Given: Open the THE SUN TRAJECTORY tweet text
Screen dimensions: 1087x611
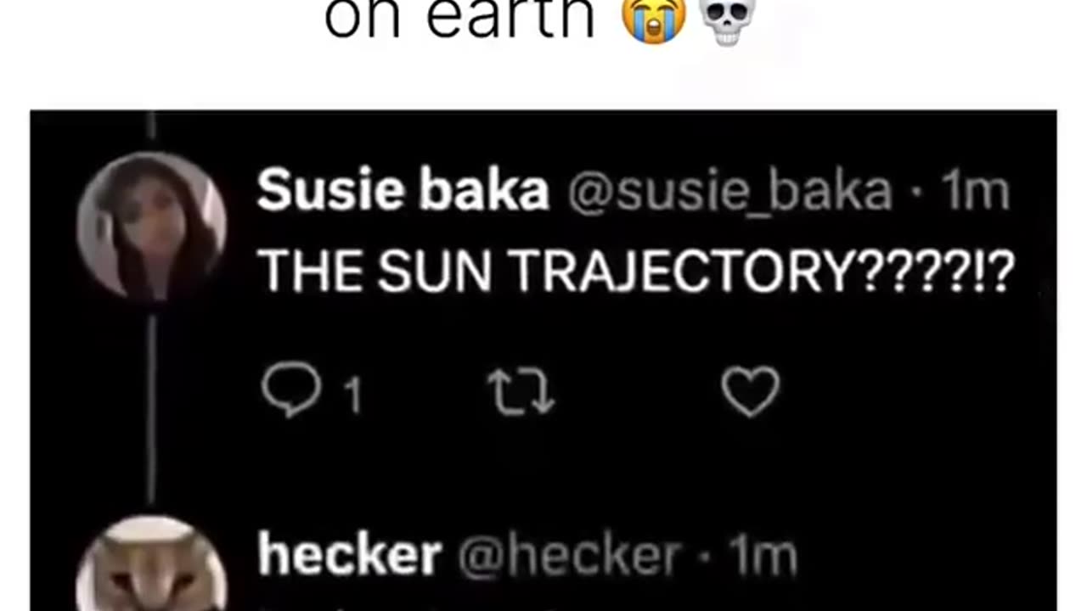Looking at the screenshot, I should tap(636, 272).
